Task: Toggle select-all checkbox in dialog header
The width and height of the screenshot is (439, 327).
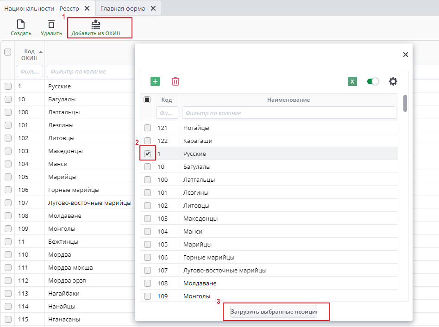Action: [147, 100]
